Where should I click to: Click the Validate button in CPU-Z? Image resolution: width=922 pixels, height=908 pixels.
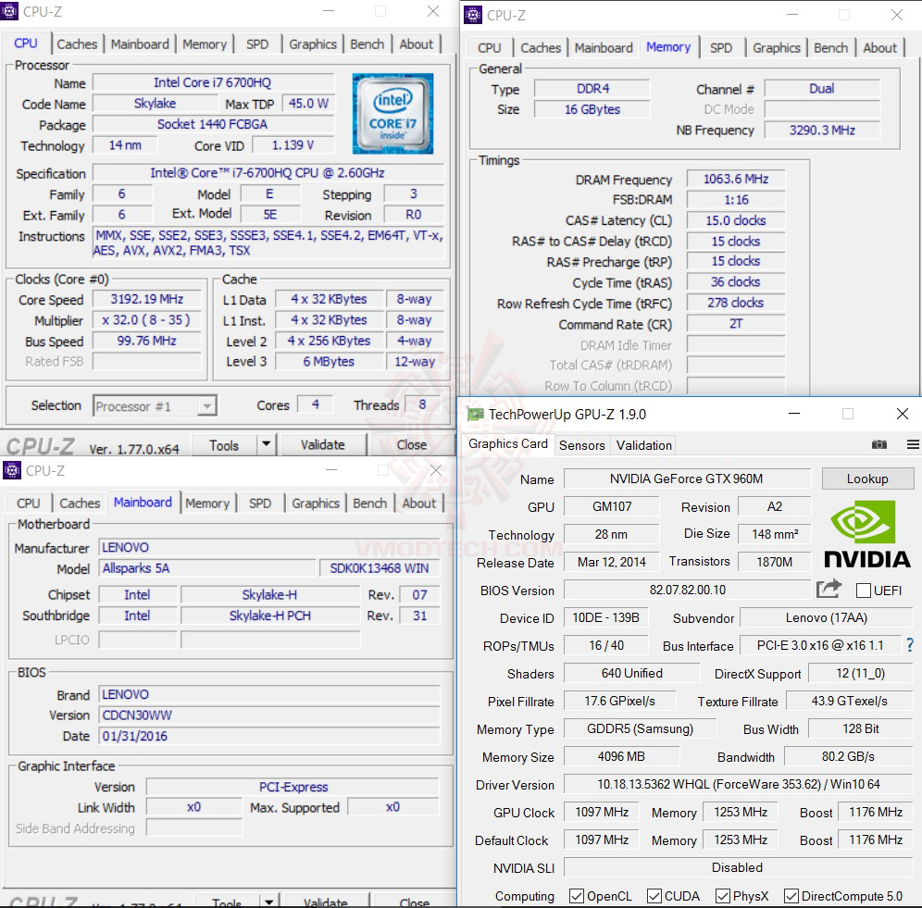pos(322,444)
